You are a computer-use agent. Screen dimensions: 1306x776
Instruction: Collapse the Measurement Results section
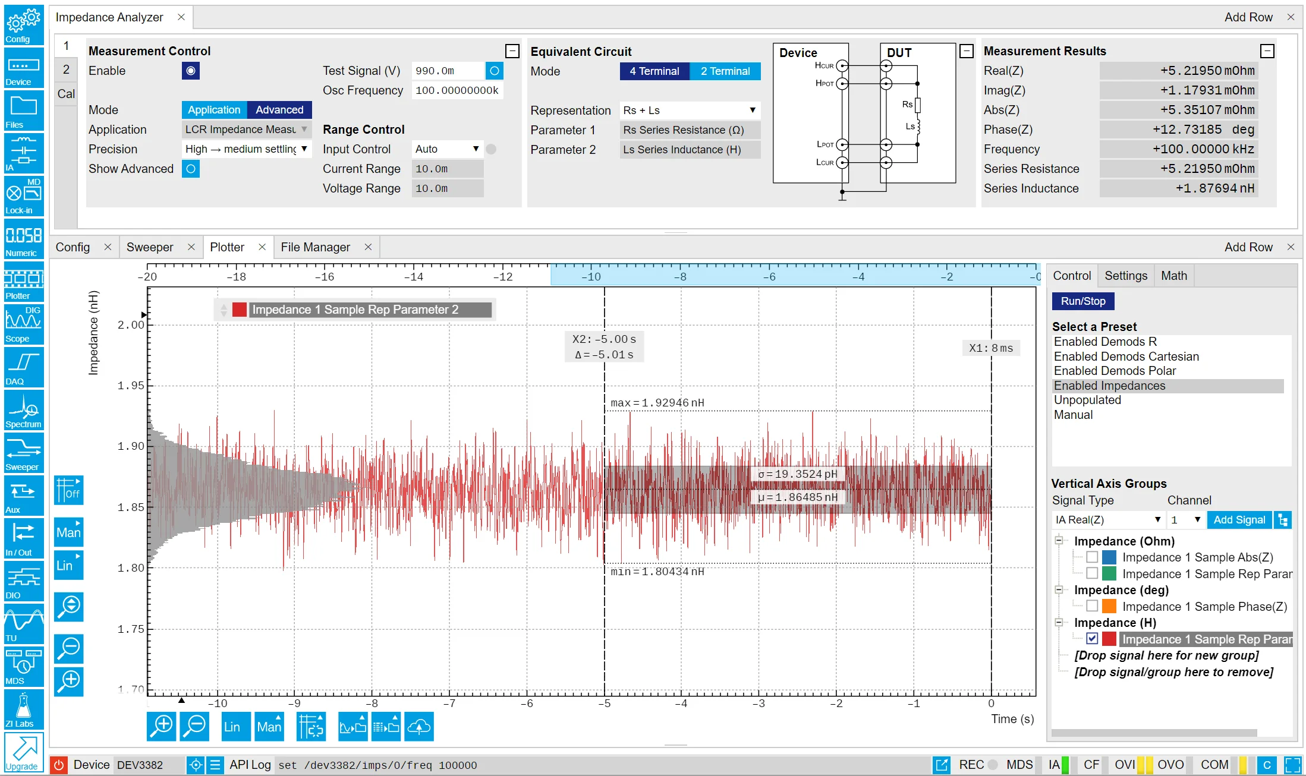click(x=1267, y=51)
